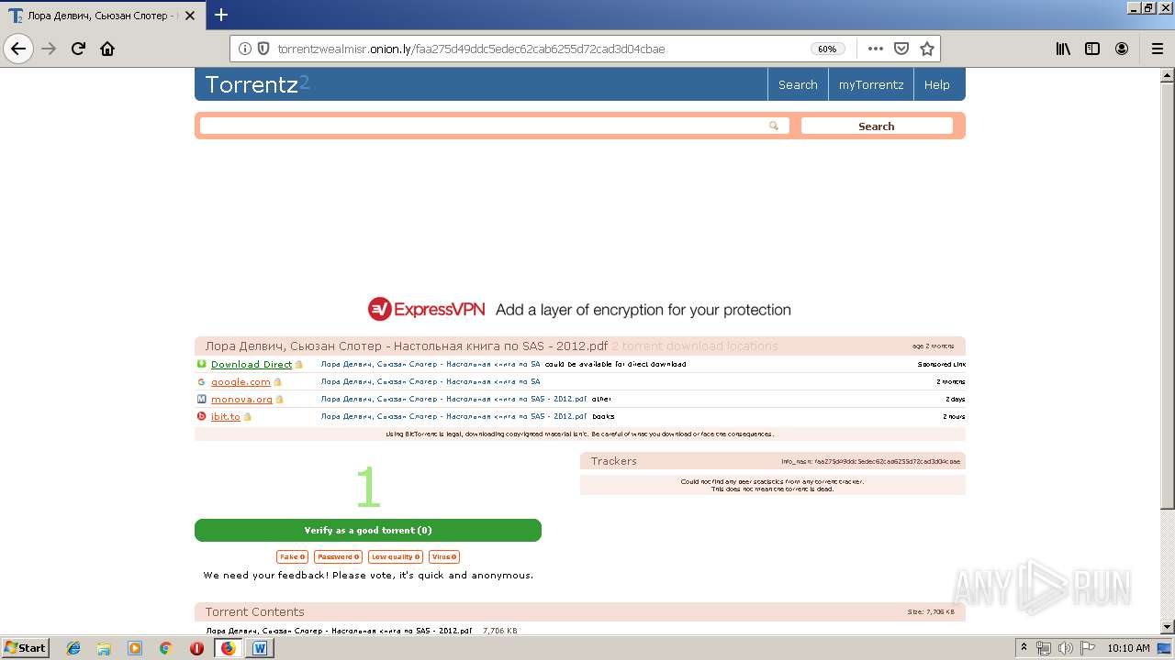This screenshot has width=1175, height=660.
Task: Open the Windows Start menu
Action: [26, 648]
